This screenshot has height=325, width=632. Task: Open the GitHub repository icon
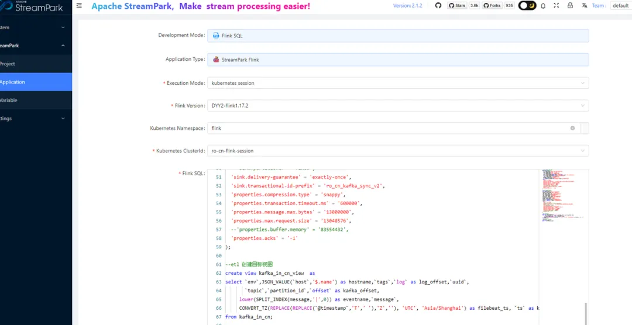tap(438, 6)
